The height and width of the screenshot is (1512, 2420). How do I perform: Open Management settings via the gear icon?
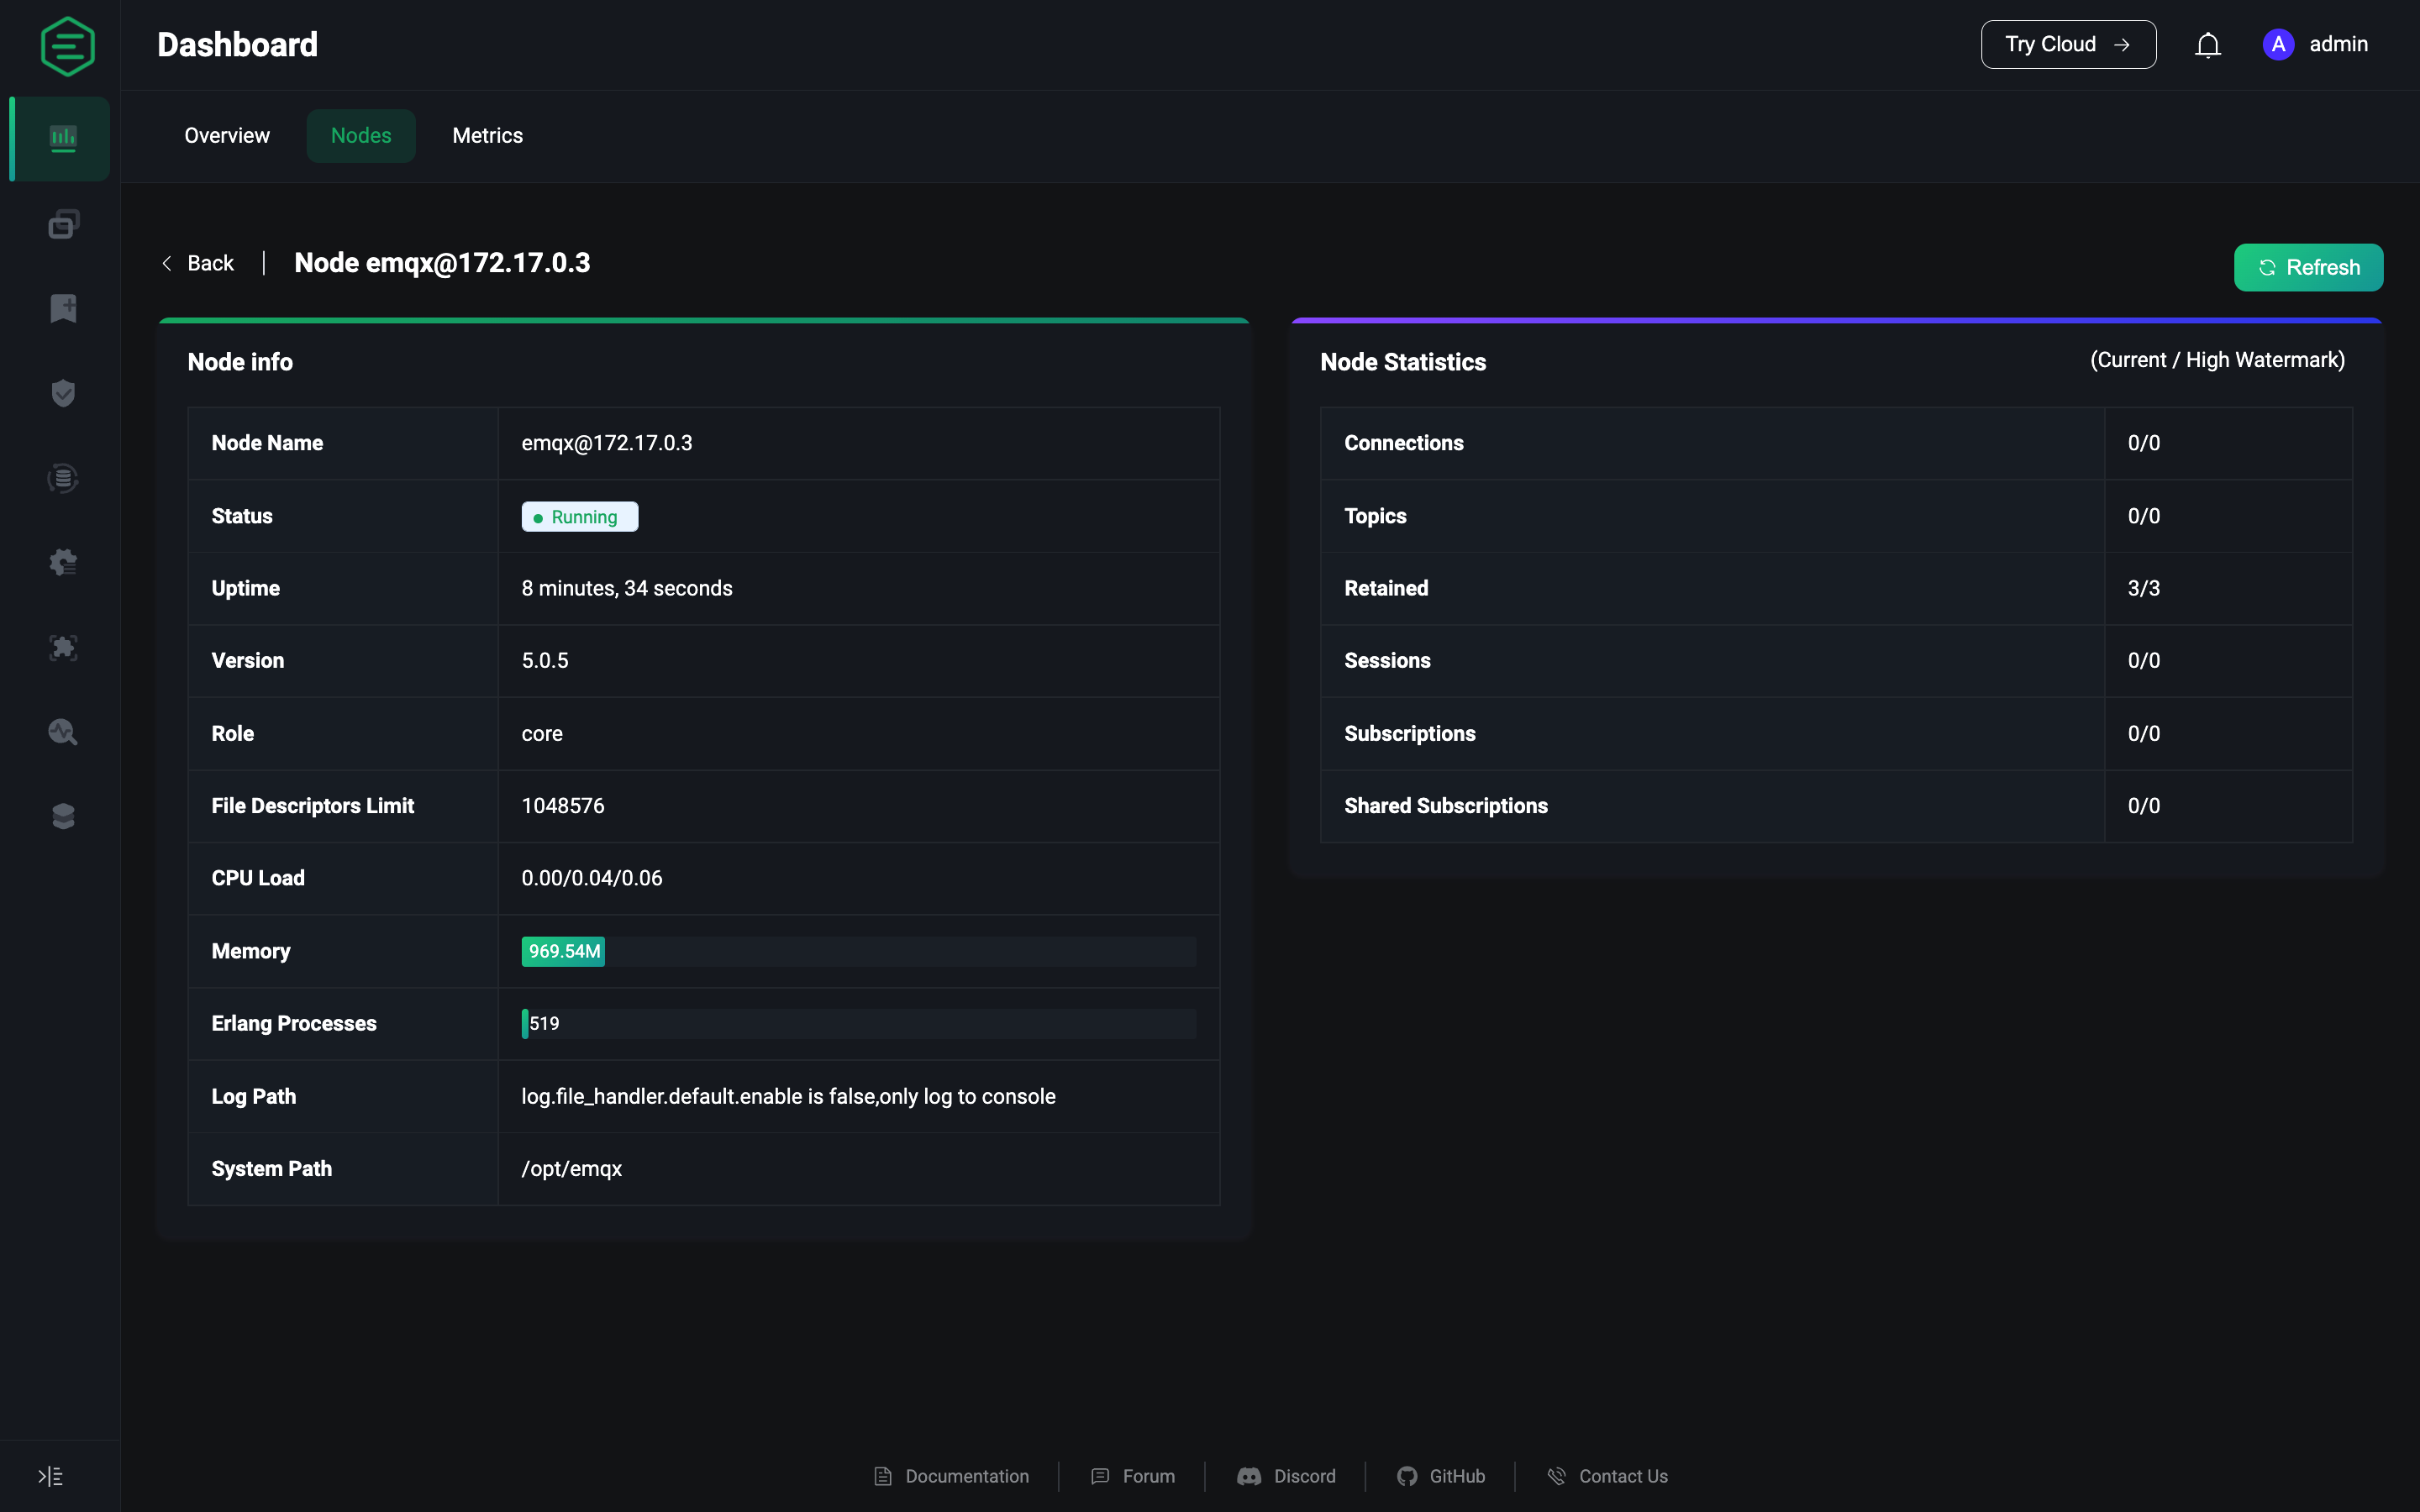(63, 562)
